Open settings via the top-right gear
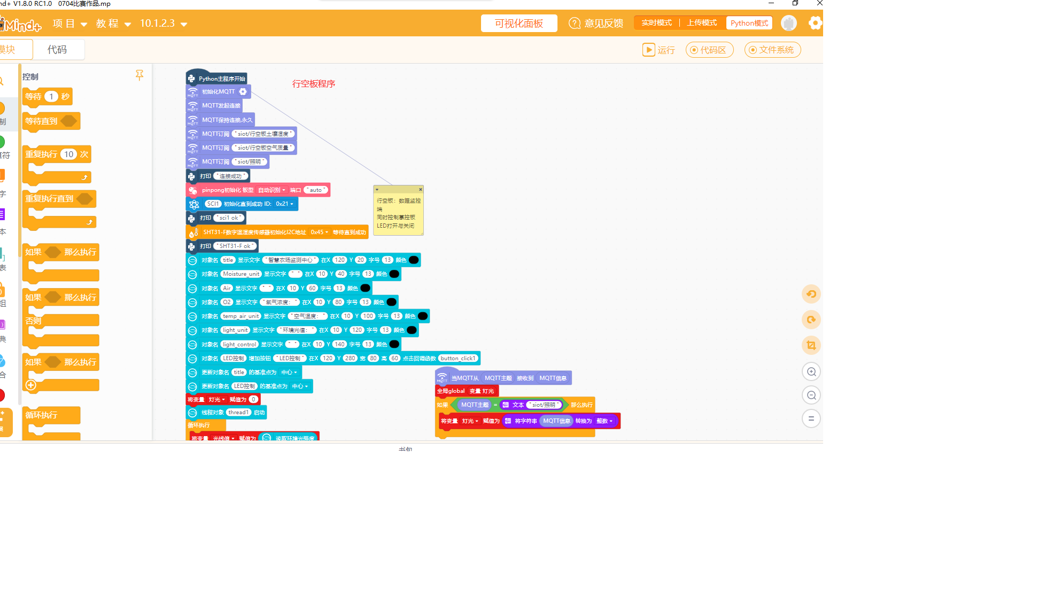1054x605 pixels. pyautogui.click(x=815, y=23)
